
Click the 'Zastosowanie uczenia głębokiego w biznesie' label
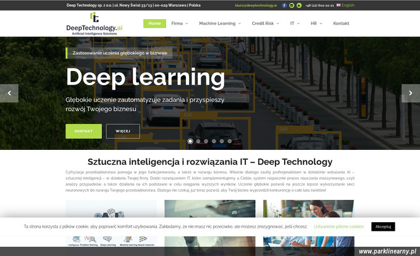(120, 53)
